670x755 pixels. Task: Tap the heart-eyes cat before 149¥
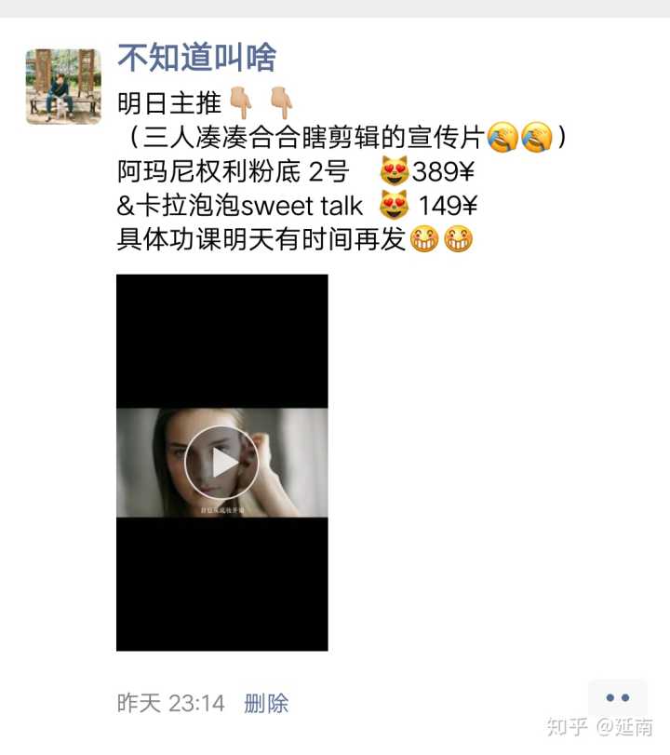[395, 205]
